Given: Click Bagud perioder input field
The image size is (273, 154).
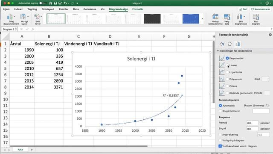Looking at the screenshot, I should [x=252, y=129].
